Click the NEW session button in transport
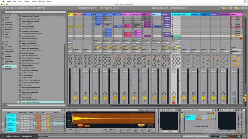248x139 pixels. pos(116,8)
